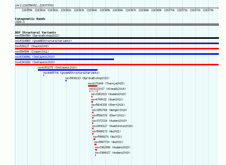The width and height of the screenshot is (226, 165).
Task: Open the nsv1071649 (Thareja2015) label
Action: click(x=106, y=83)
